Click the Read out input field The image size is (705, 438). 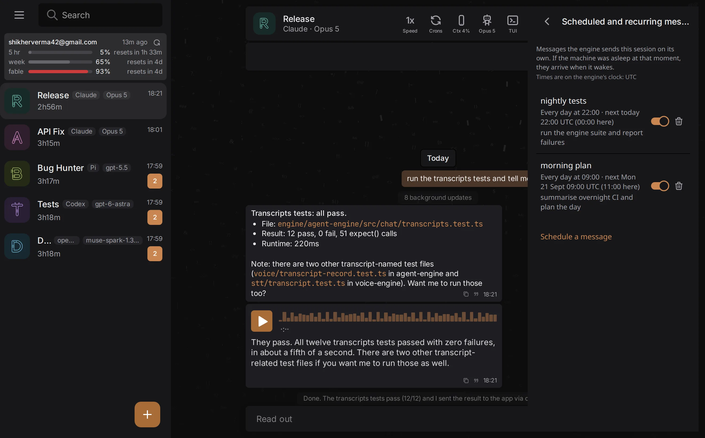(386, 419)
